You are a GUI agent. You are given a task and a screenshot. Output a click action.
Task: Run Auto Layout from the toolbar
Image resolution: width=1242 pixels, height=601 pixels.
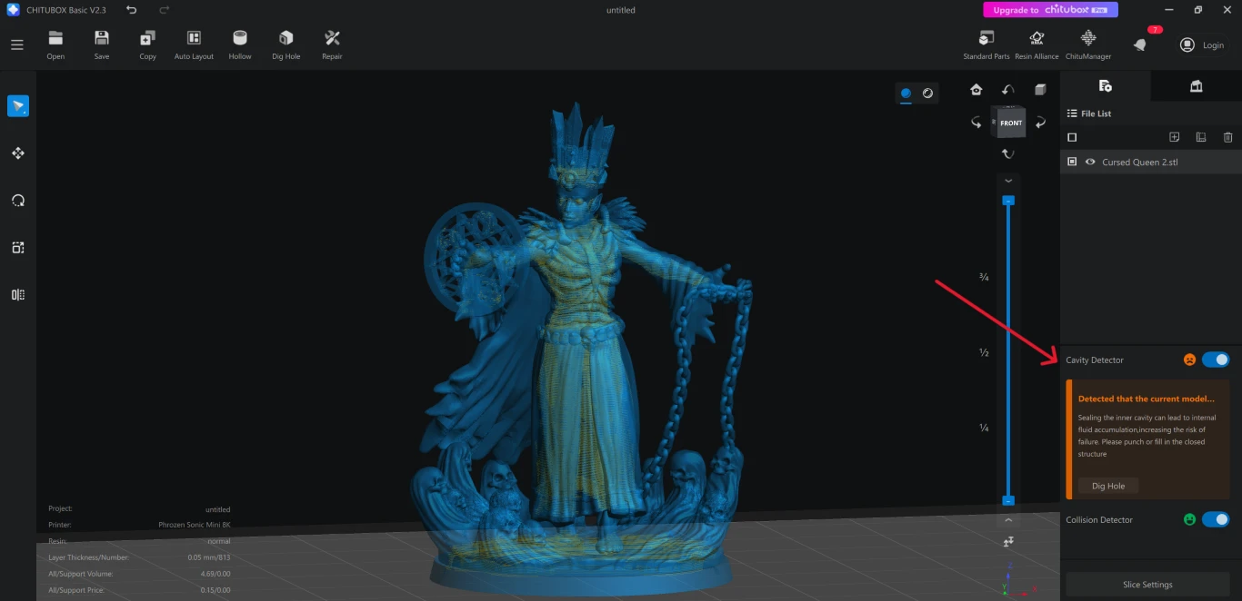tap(194, 44)
